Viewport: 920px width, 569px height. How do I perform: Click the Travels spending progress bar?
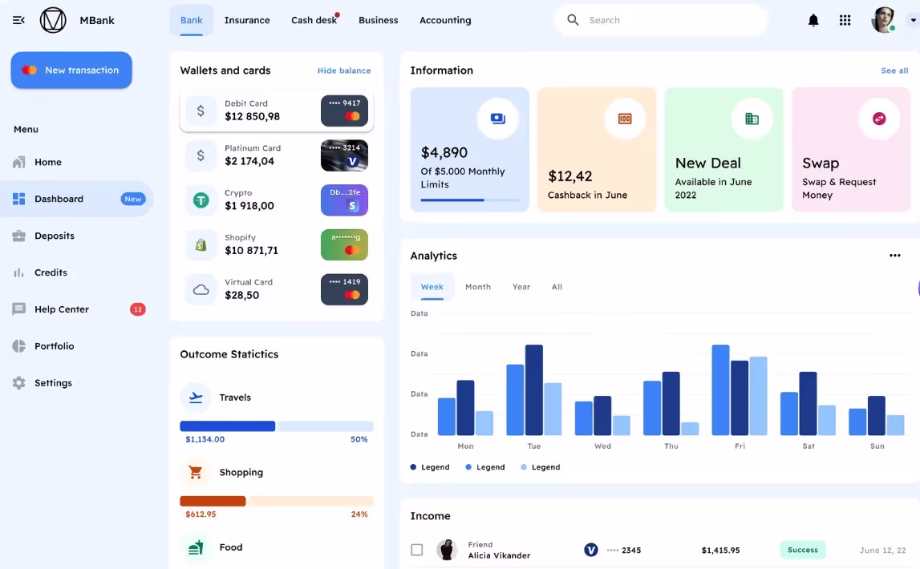tap(276, 426)
